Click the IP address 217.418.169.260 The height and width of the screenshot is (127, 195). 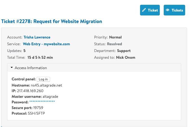[x=30, y=91]
